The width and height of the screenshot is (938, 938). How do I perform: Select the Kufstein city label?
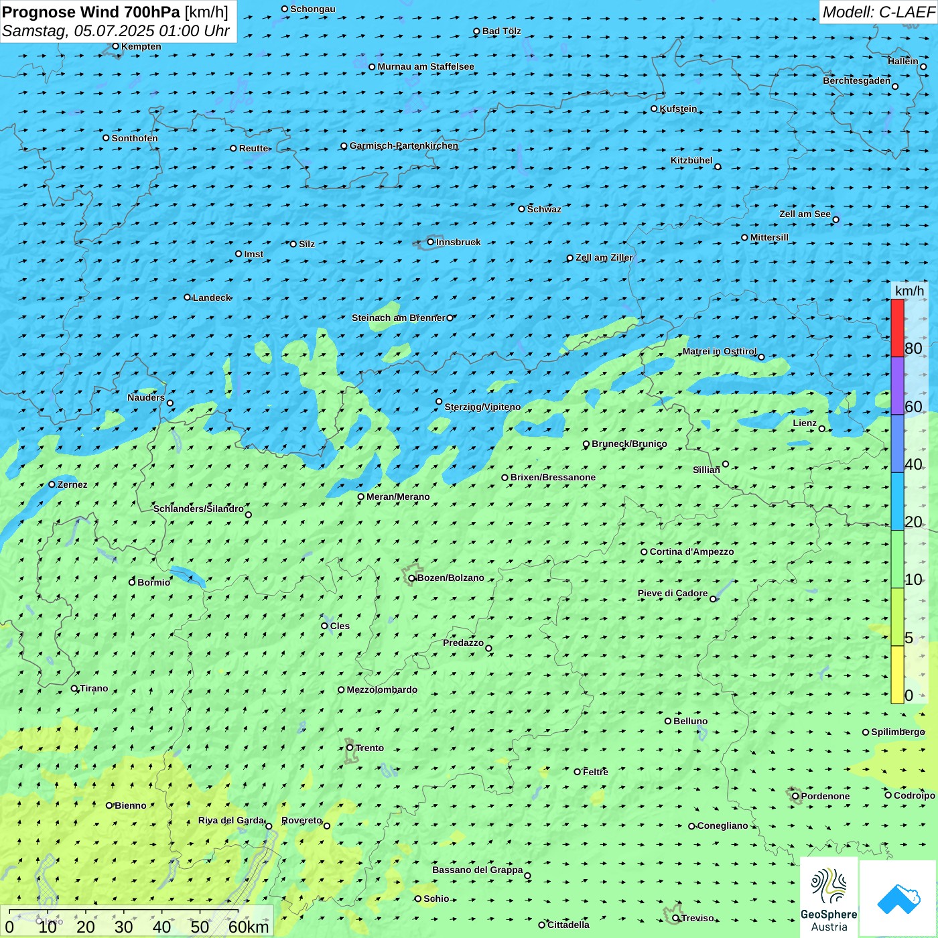pos(678,109)
